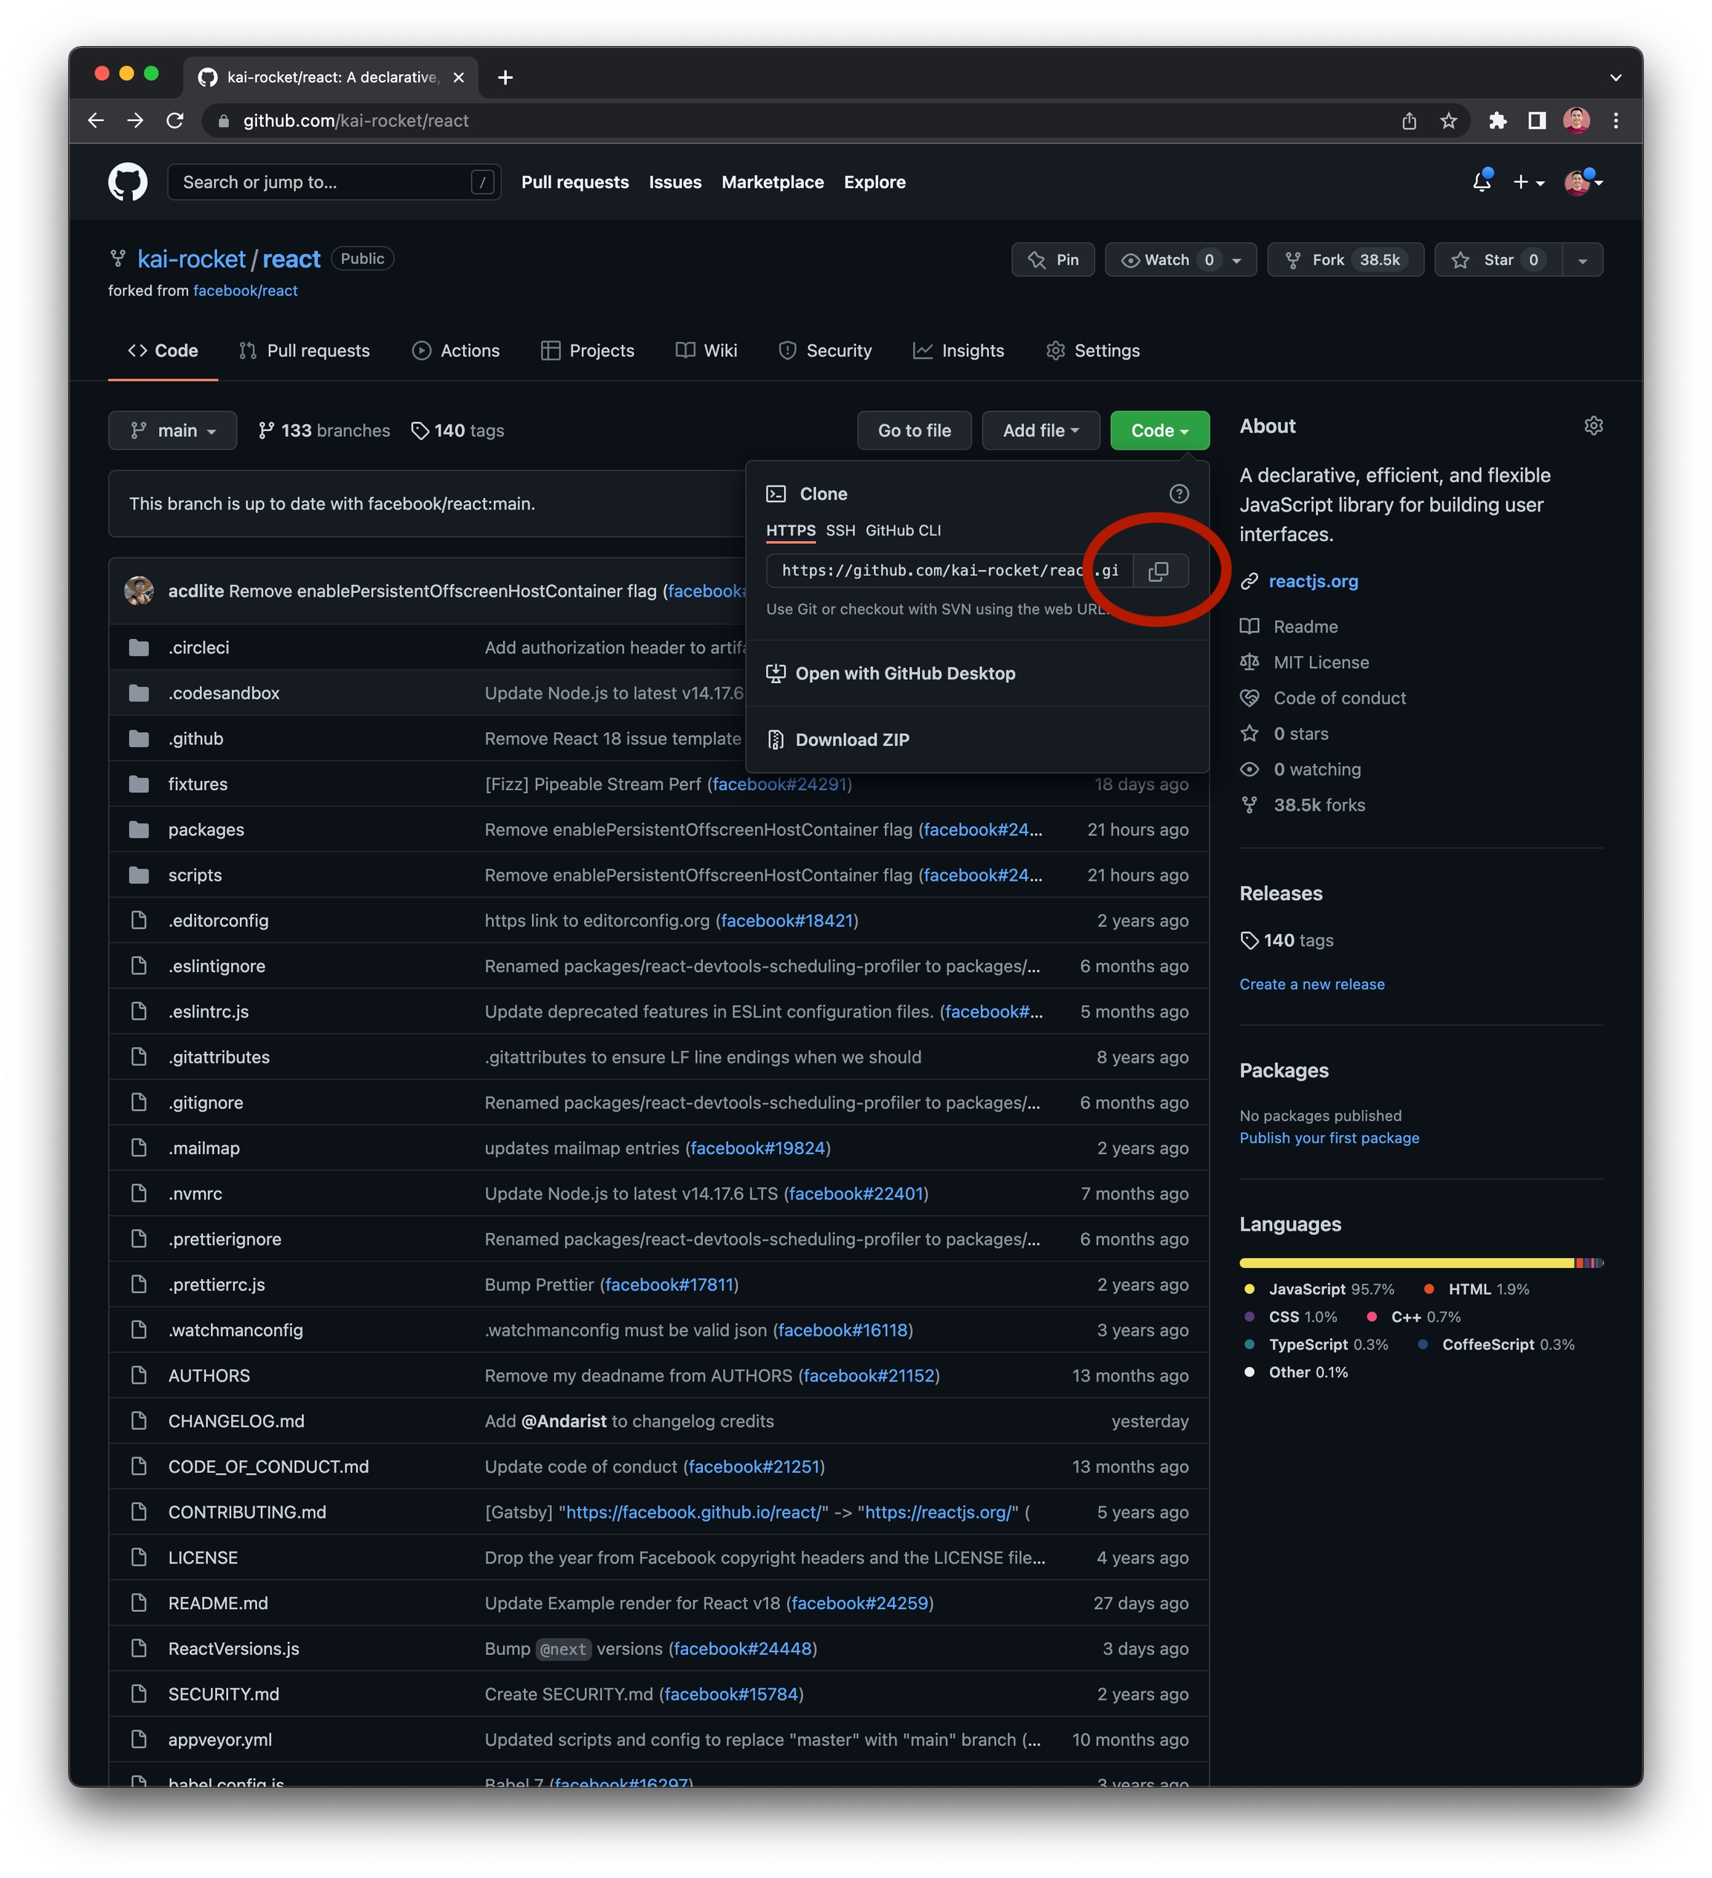The height and width of the screenshot is (1878, 1712).
Task: Switch to the Actions tab
Action: pyautogui.click(x=456, y=352)
